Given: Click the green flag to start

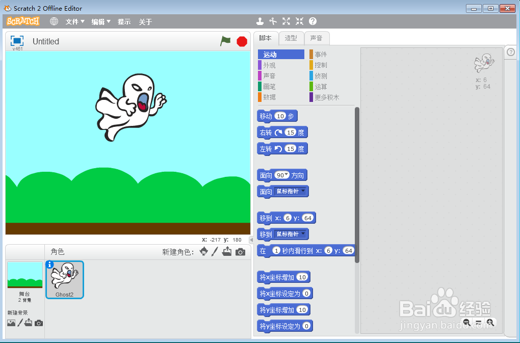Looking at the screenshot, I should point(225,41).
